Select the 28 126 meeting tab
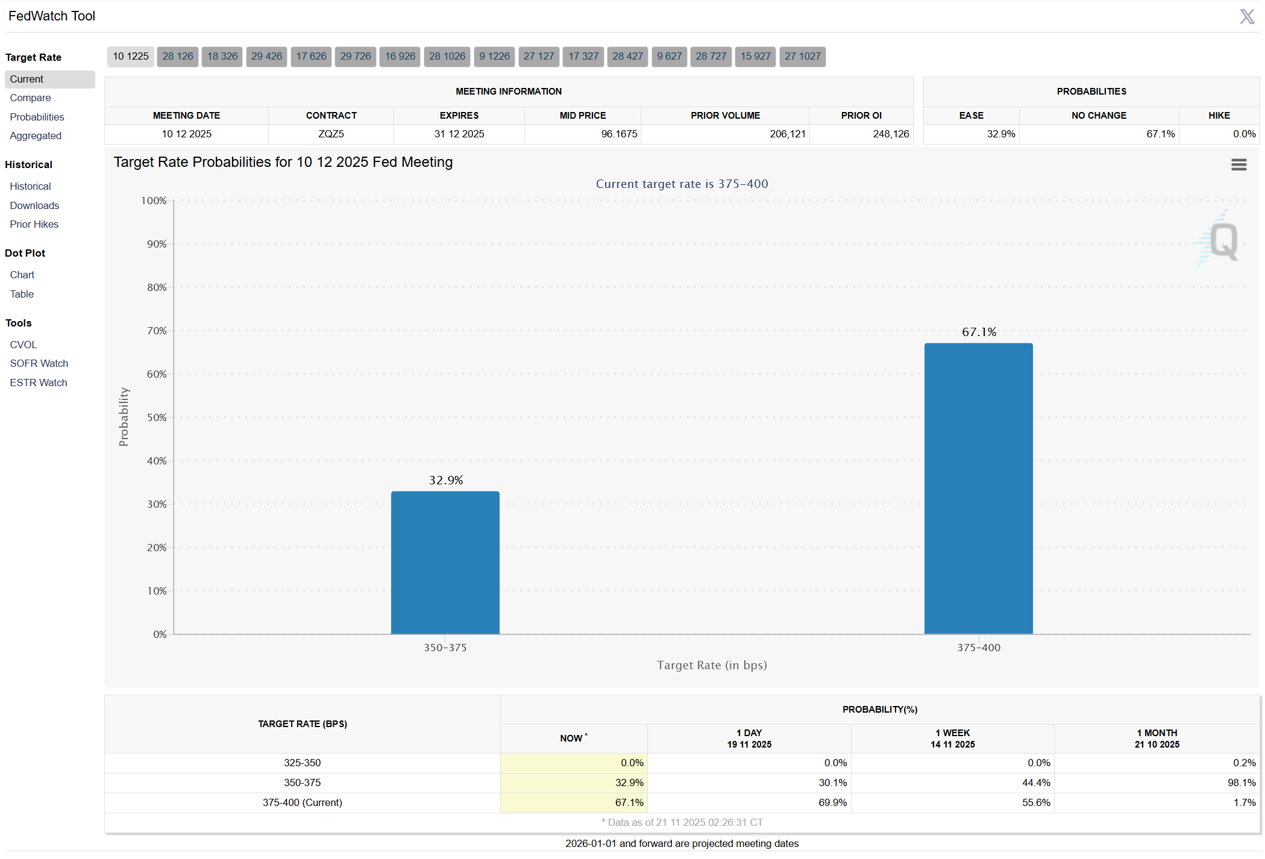1265x859 pixels. point(178,57)
